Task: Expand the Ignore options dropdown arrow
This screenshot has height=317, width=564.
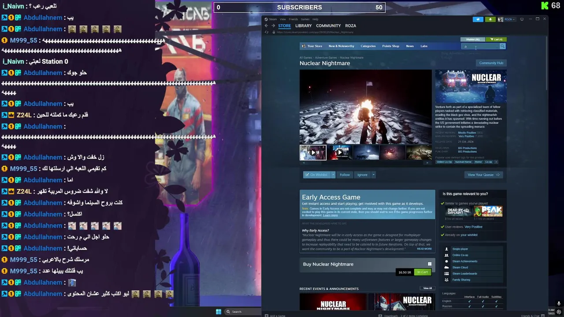Action: pyautogui.click(x=373, y=175)
